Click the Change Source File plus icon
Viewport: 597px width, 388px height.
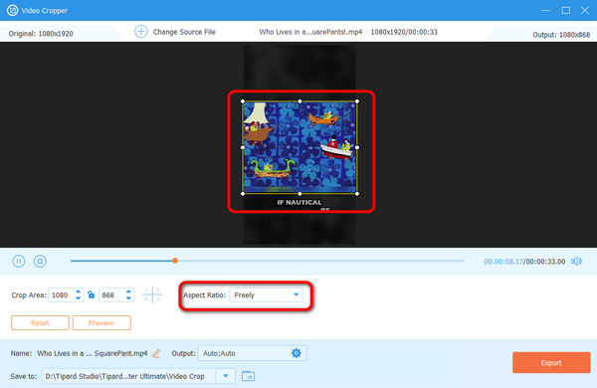(141, 32)
